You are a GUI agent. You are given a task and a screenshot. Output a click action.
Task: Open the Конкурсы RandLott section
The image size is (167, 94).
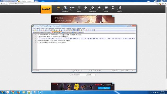pyautogui.click(x=120, y=9)
